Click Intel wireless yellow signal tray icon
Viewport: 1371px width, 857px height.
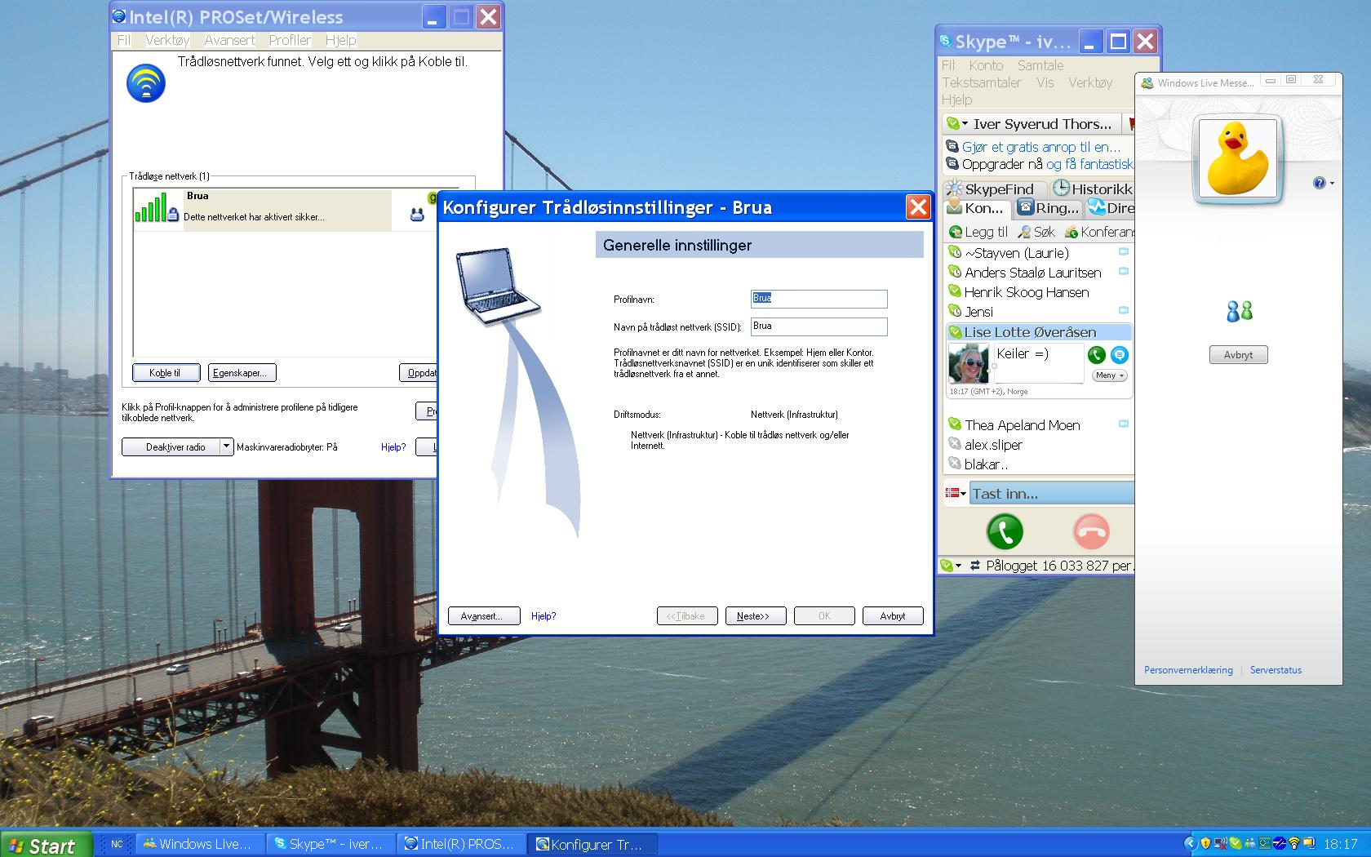pos(1294,843)
